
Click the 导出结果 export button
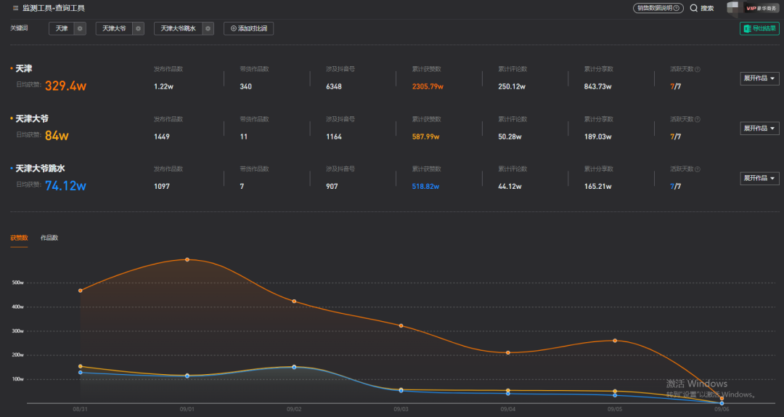[x=759, y=28]
